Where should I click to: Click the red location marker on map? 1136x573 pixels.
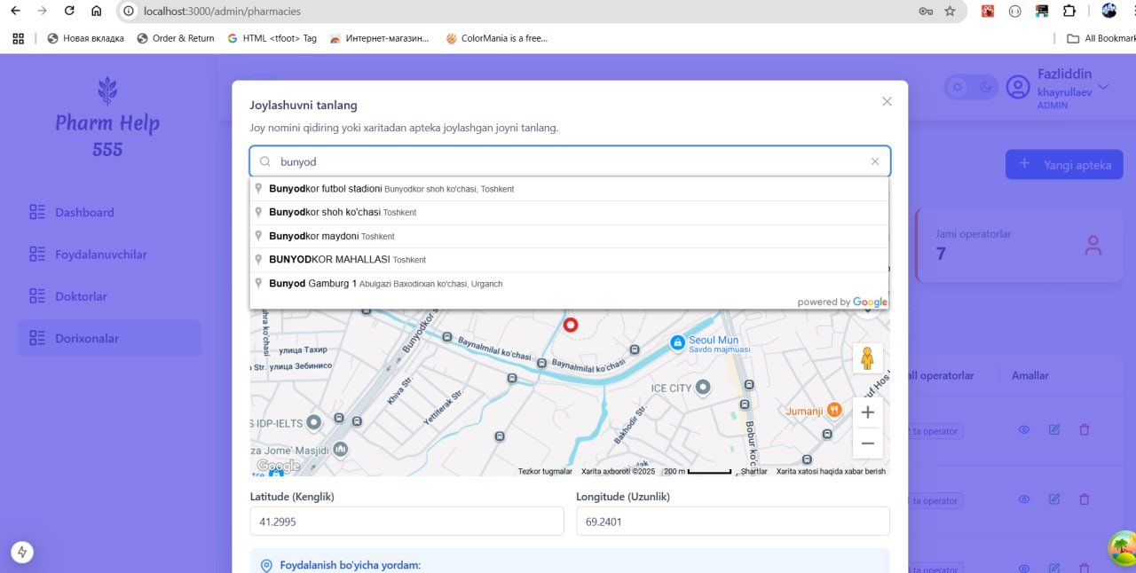pyautogui.click(x=571, y=325)
